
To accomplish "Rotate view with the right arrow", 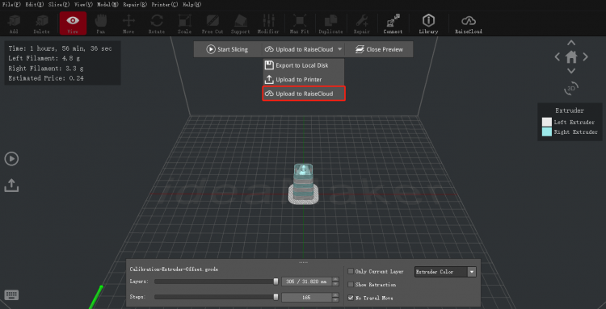I will [x=586, y=57].
